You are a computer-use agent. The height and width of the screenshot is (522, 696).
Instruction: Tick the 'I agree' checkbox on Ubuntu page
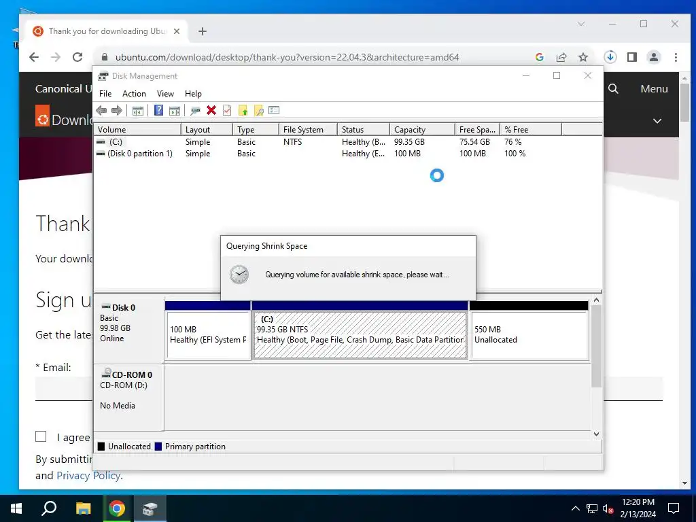(x=41, y=436)
